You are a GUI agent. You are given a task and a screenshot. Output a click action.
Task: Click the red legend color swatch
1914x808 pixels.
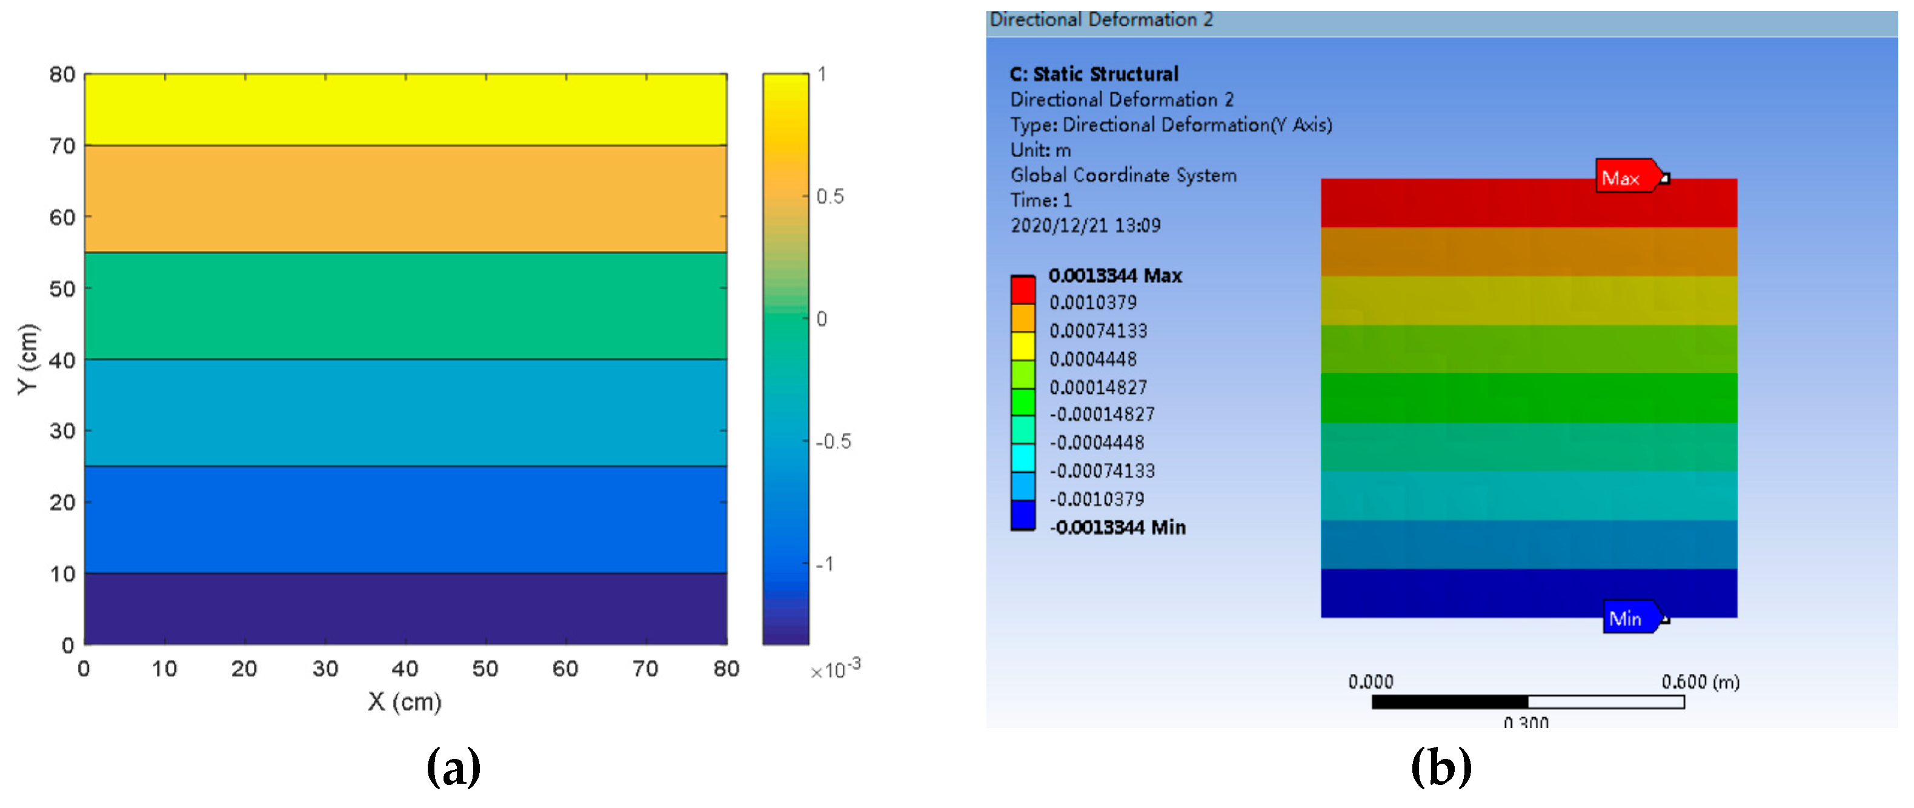1022,290
